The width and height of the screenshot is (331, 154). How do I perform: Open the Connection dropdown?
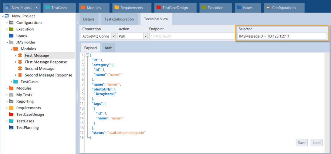113,36
